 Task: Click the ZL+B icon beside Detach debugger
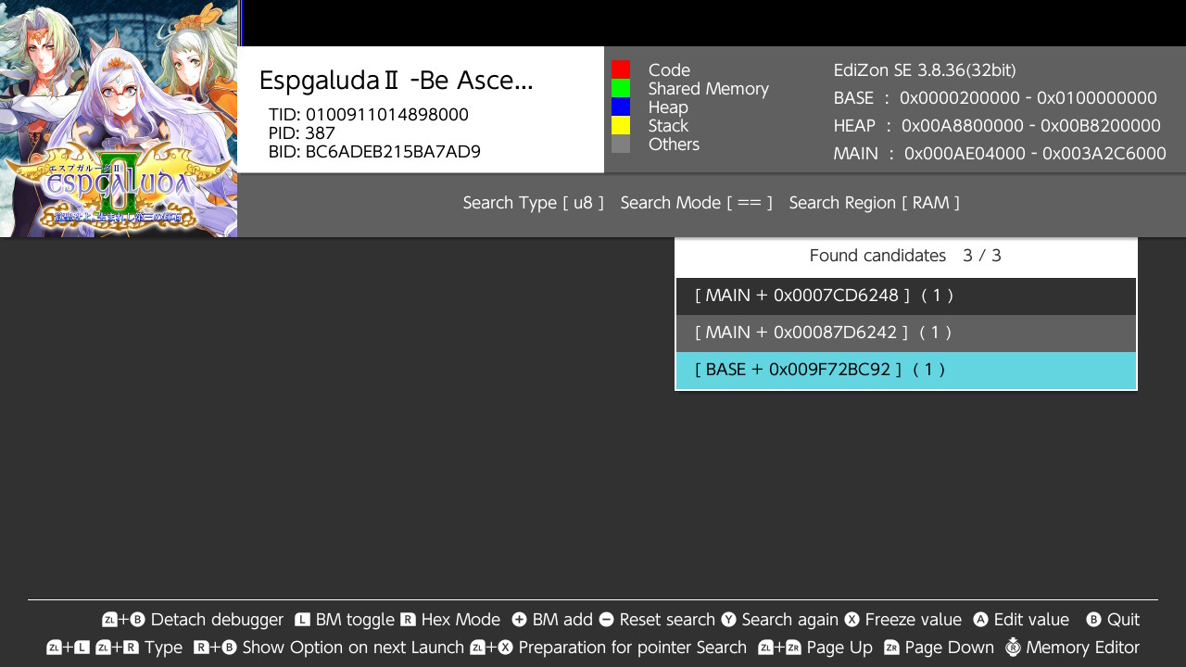pos(124,620)
